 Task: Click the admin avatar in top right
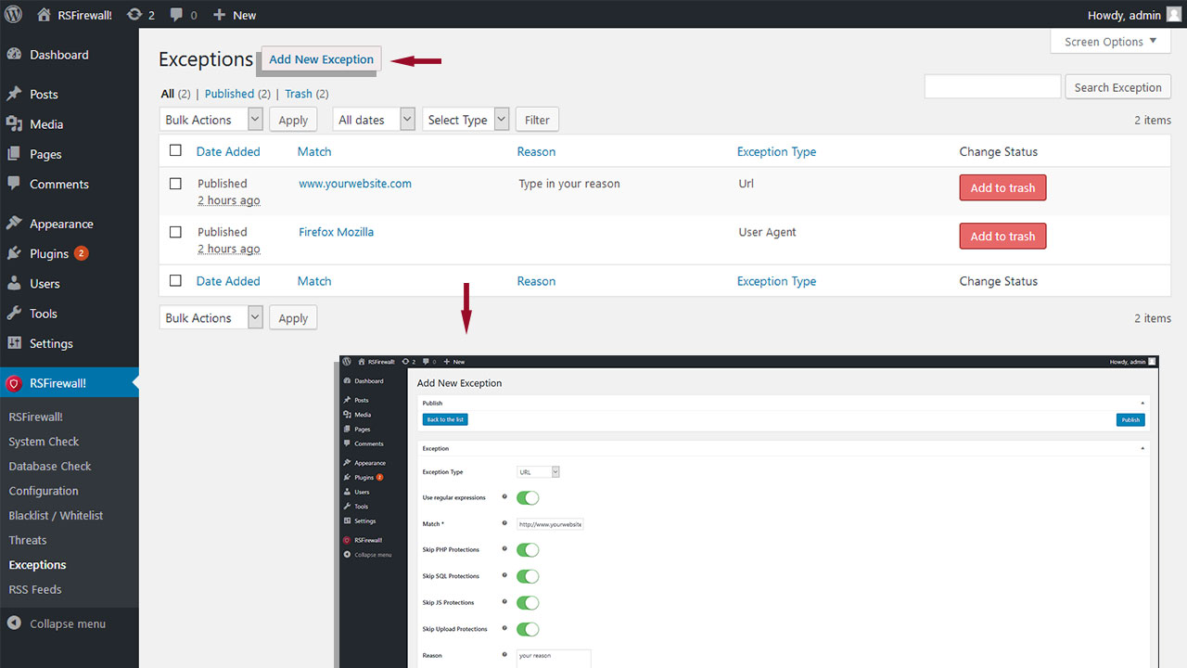tap(1174, 15)
